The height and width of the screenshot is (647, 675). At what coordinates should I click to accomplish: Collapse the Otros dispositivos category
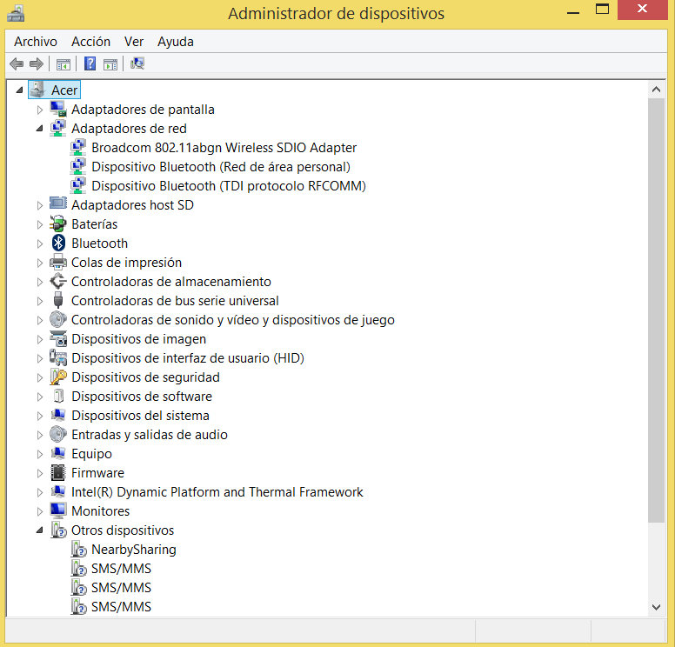point(40,530)
